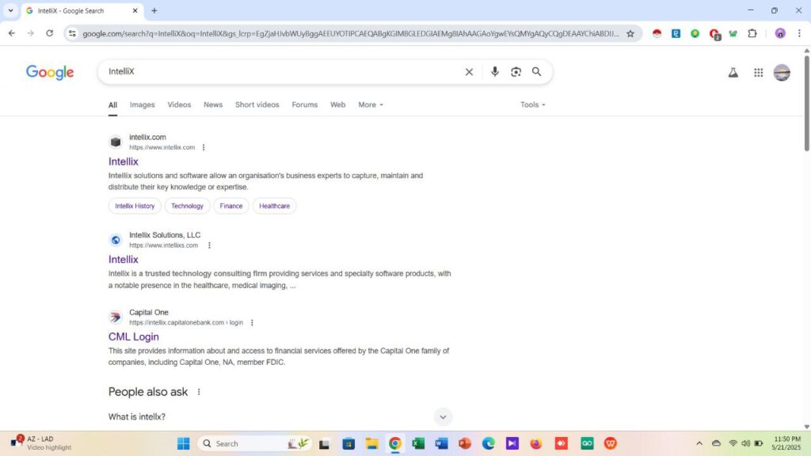
Task: Click the Technology sitelink chip
Action: (x=187, y=206)
